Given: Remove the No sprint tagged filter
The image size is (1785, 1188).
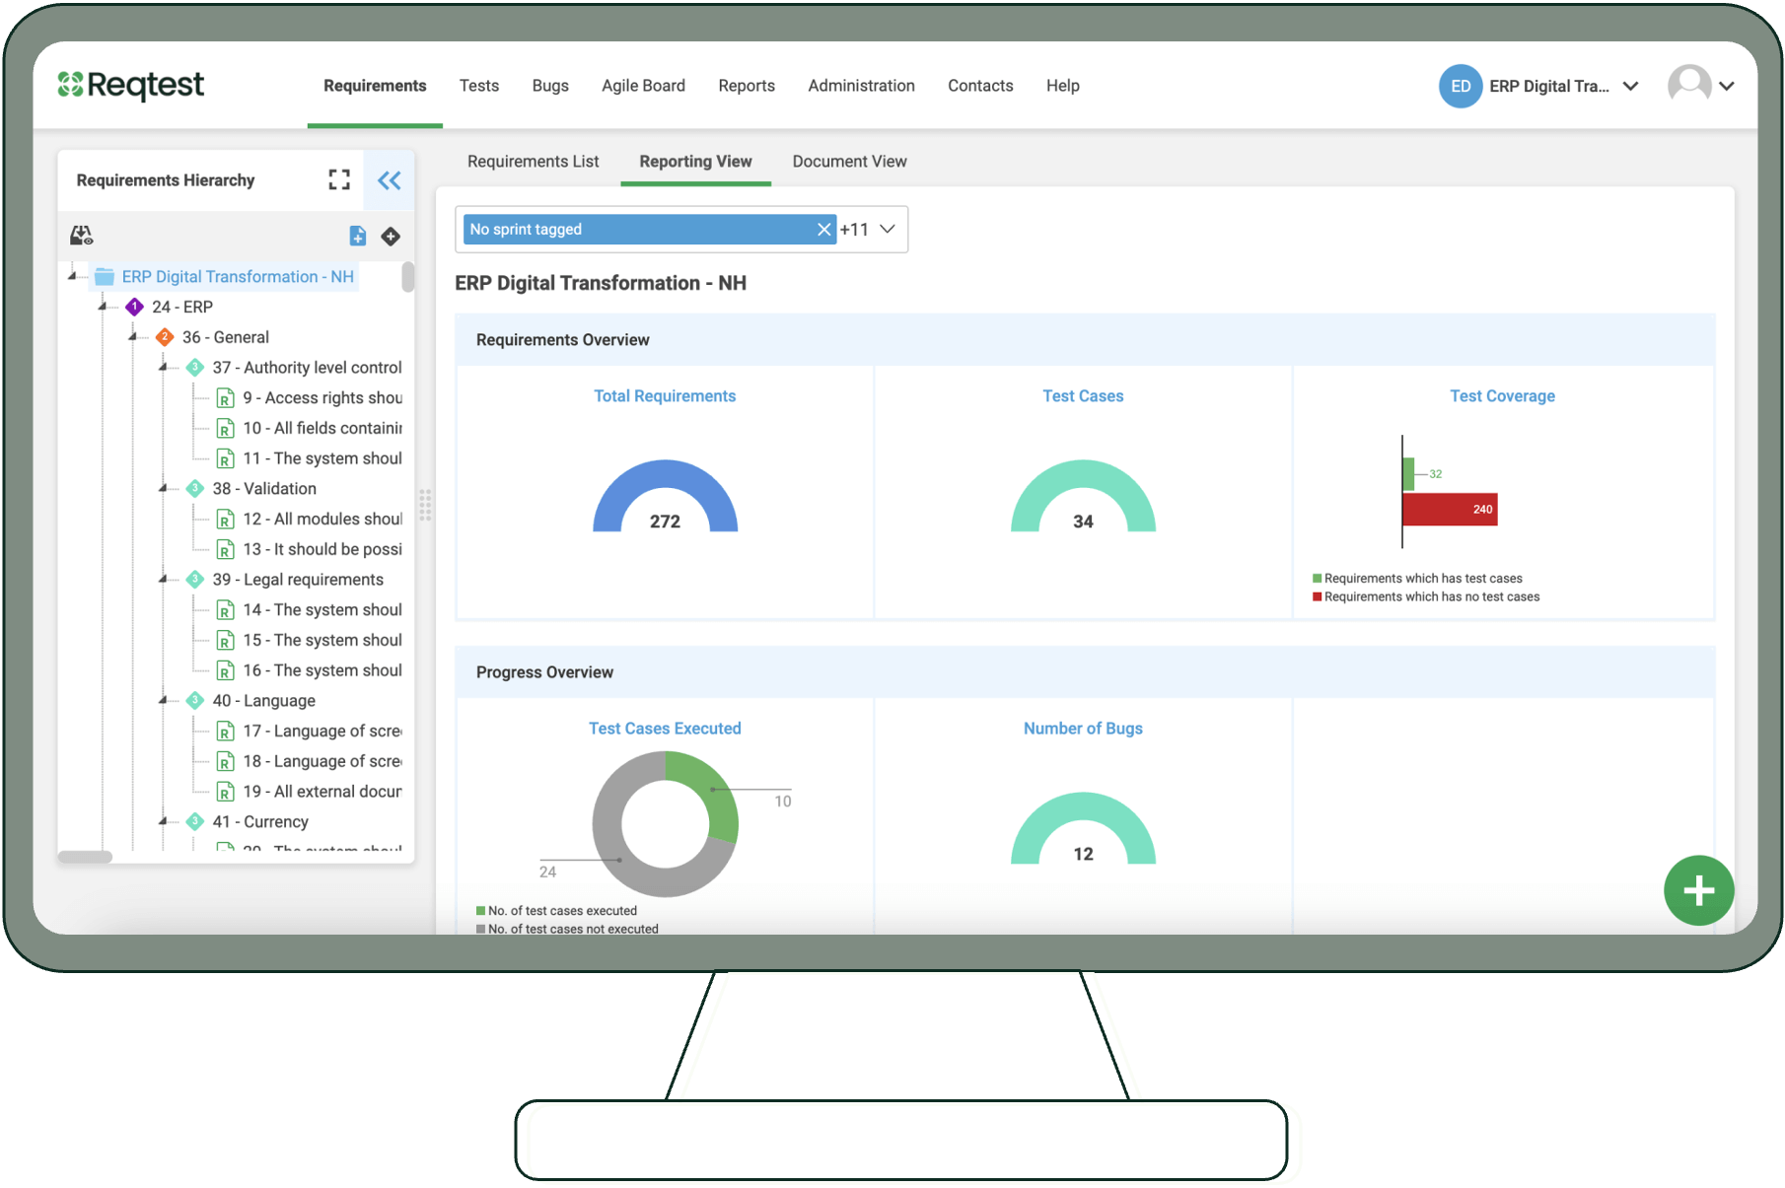Looking at the screenshot, I should click(x=823, y=229).
